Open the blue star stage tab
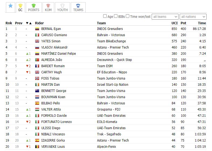Image resolution: width=212 pixels, height=151 pixels. coord(11,8)
